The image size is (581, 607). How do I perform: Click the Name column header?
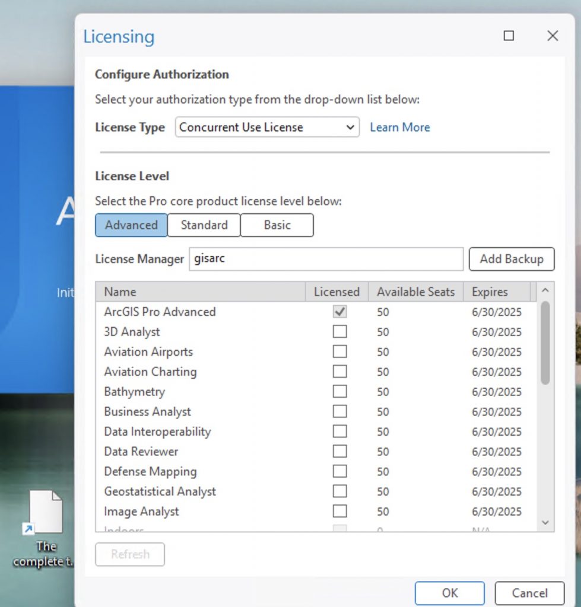[x=201, y=292]
